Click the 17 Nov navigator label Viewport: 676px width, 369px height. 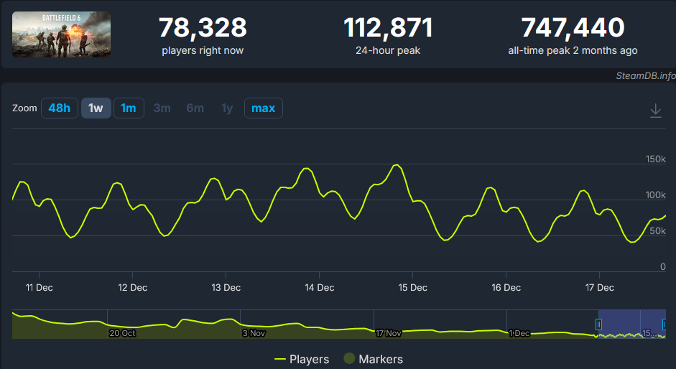(388, 333)
